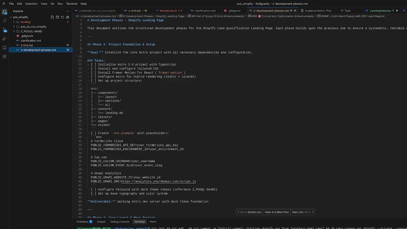Collapse all folders in Explorer
Image resolution: width=407 pixels, height=229 pixels.
[x=67, y=17]
